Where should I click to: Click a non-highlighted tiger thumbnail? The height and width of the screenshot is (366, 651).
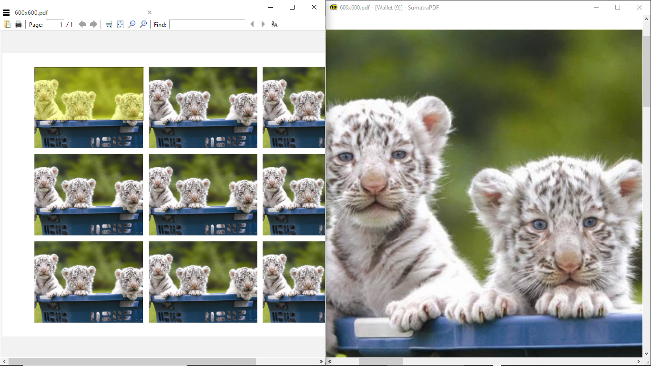(x=203, y=194)
